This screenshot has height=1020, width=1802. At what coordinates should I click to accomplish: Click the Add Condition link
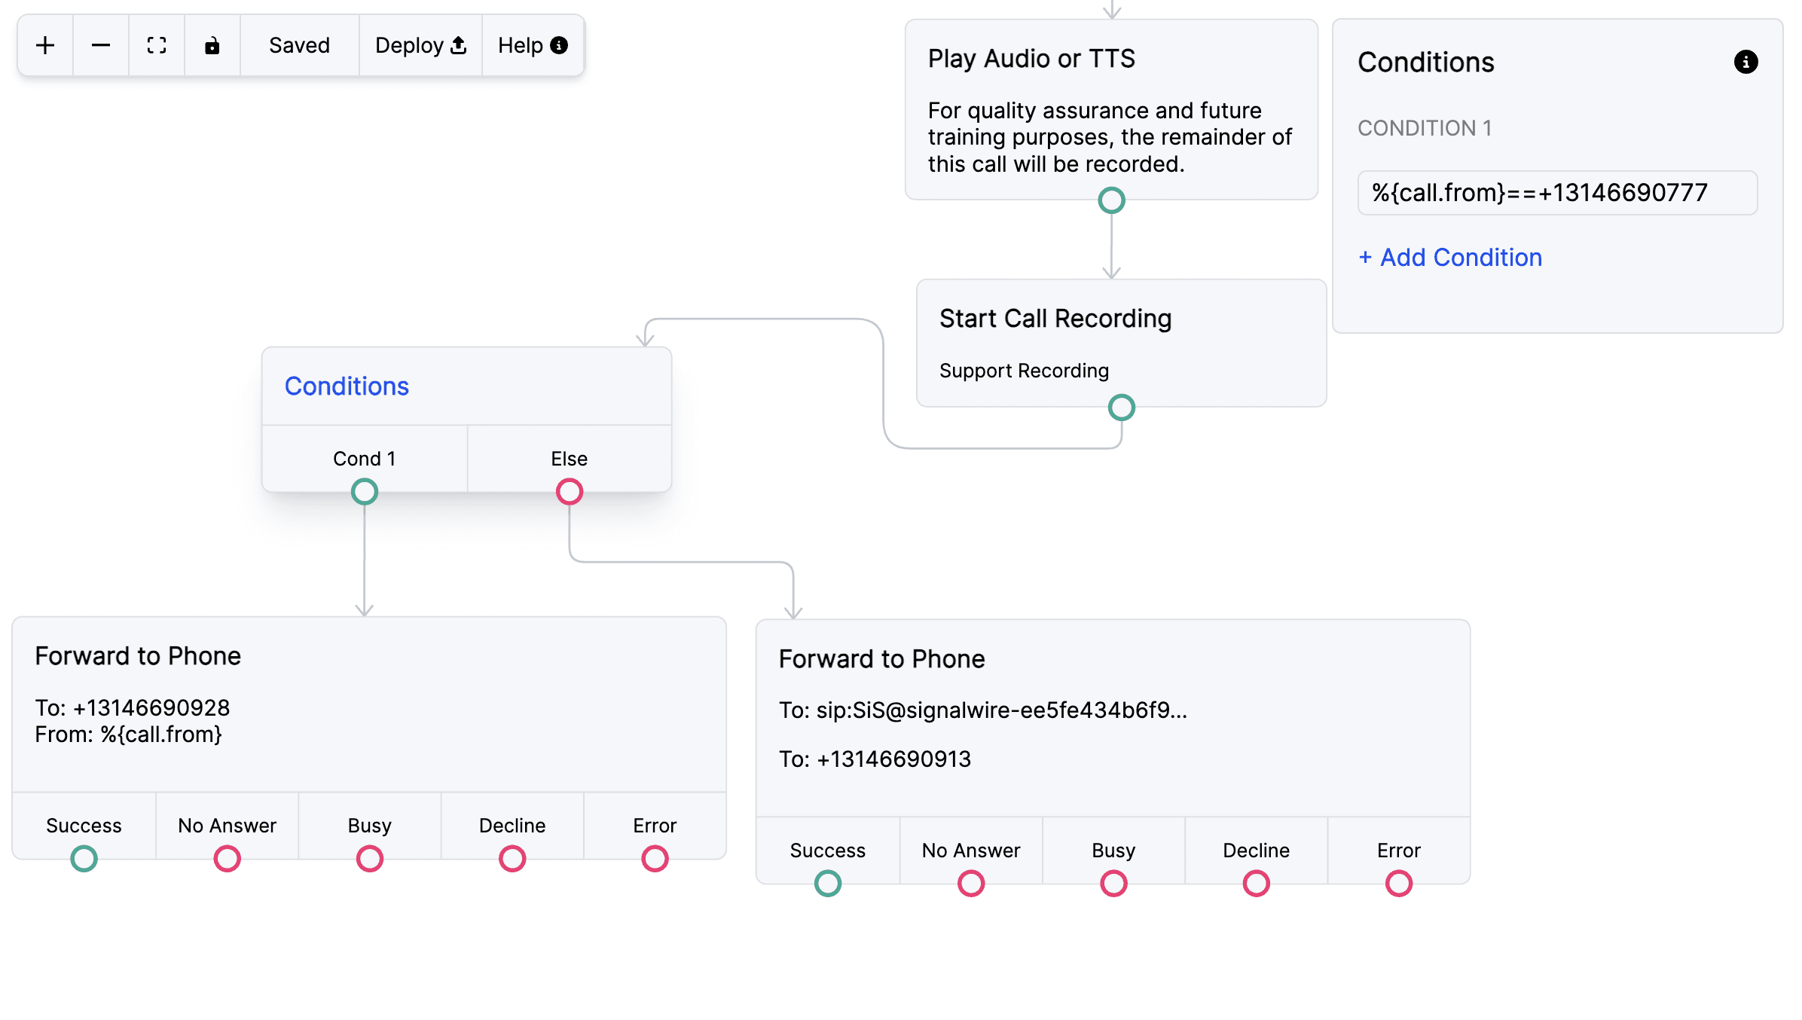tap(1450, 258)
